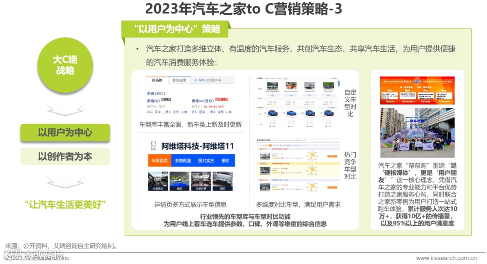
Task: Click 口碑 link under 奥迪A4(进口)
Action: click(228, 112)
